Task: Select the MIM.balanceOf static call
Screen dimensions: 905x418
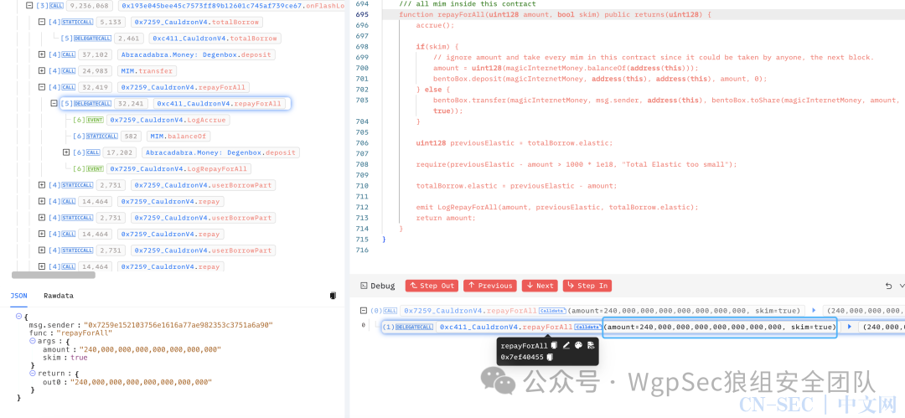Action: 178,137
